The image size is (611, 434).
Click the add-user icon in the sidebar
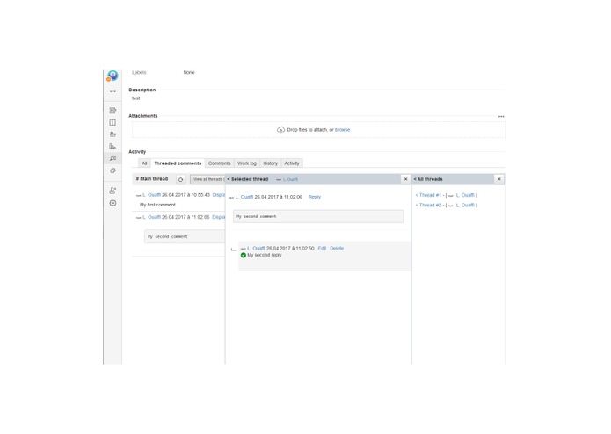113,191
